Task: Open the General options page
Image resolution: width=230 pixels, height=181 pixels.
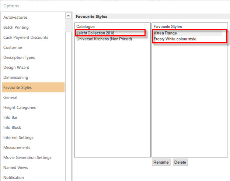Action: [x=33, y=97]
